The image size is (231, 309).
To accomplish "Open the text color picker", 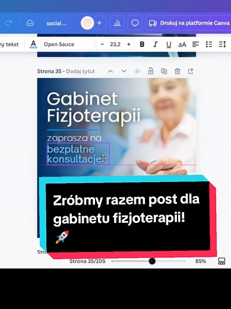I will coord(33,45).
